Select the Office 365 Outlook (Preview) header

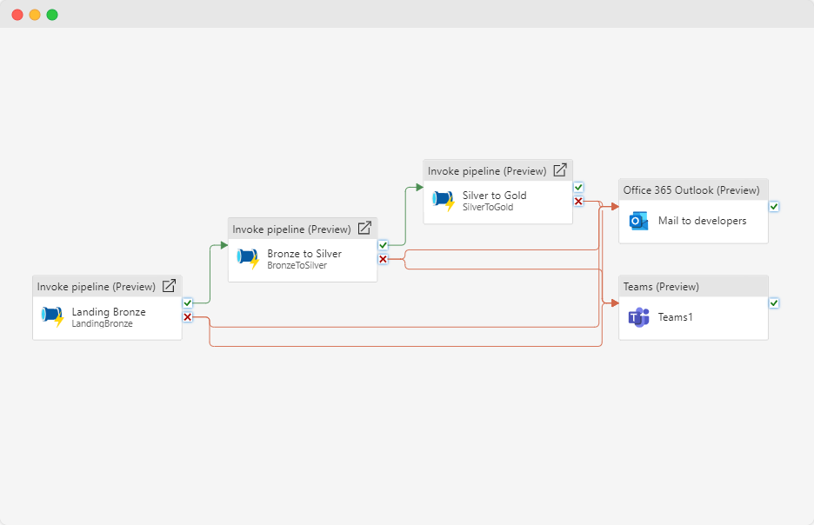click(x=691, y=190)
